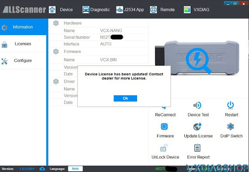
Task: Click the dialog license updated message
Action: [124, 76]
